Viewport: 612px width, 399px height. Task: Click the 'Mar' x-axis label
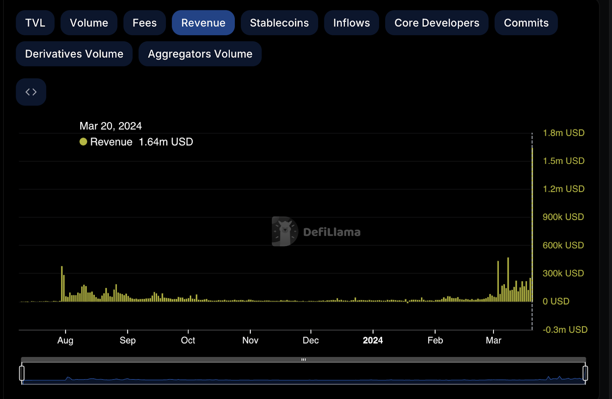pyautogui.click(x=493, y=340)
